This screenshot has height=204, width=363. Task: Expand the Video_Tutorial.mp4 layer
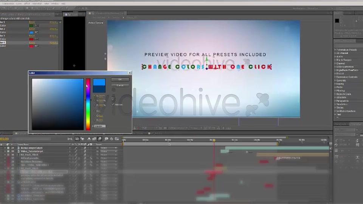click(x=5, y=151)
